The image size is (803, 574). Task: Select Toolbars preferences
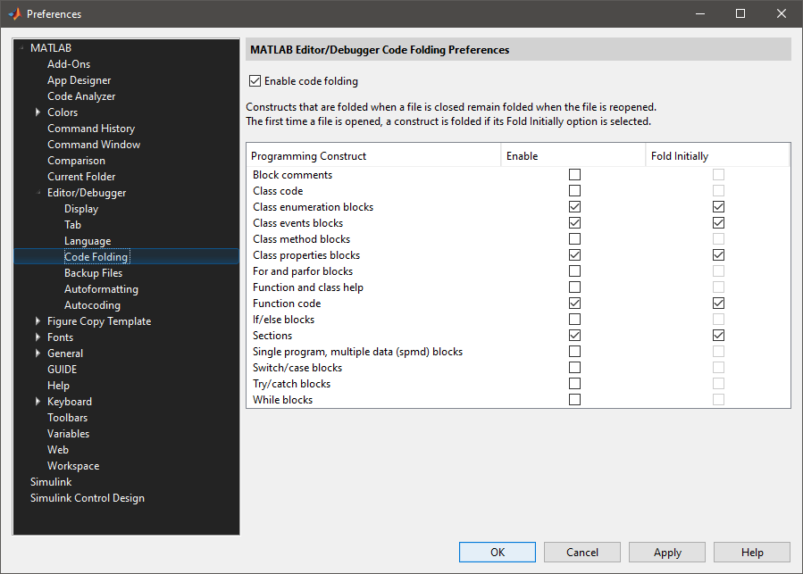pos(68,417)
